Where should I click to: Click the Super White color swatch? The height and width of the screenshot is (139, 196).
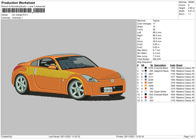tap(145, 91)
